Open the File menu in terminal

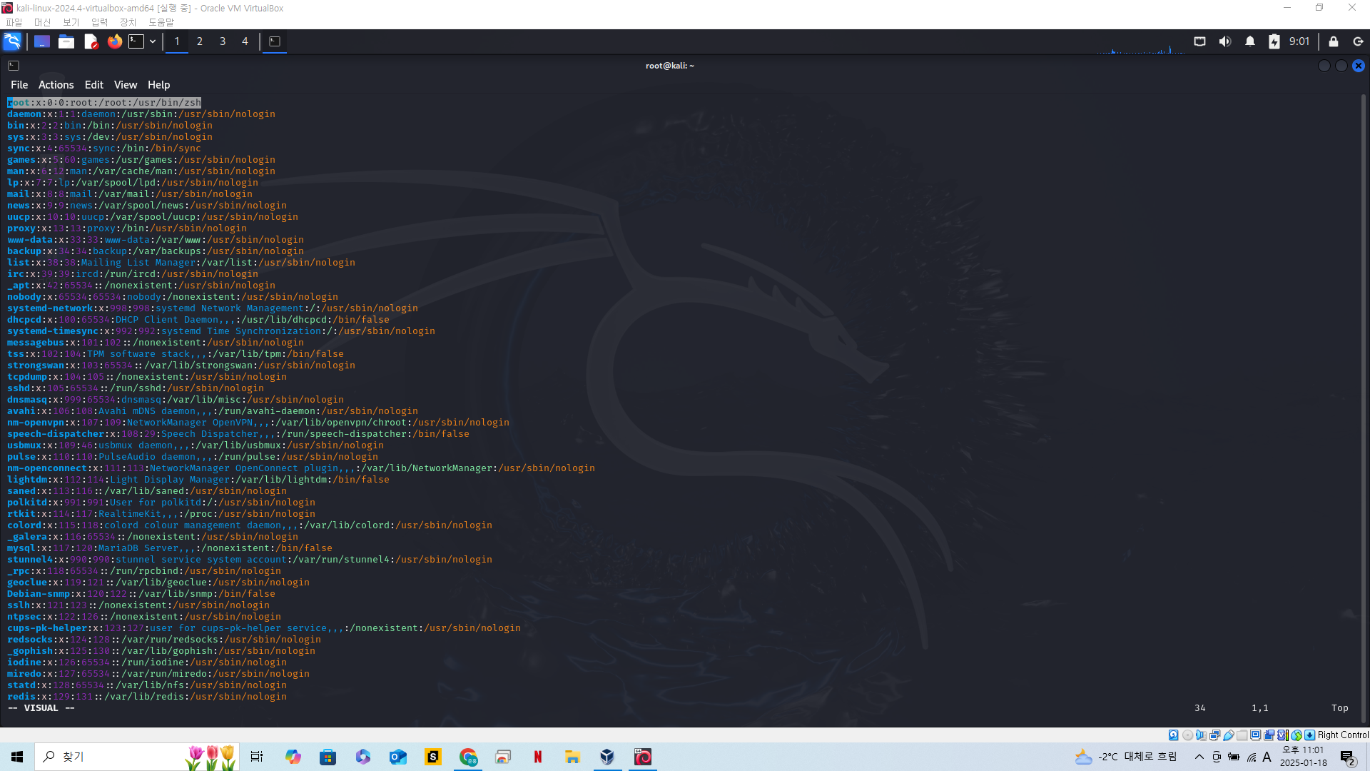(x=19, y=84)
